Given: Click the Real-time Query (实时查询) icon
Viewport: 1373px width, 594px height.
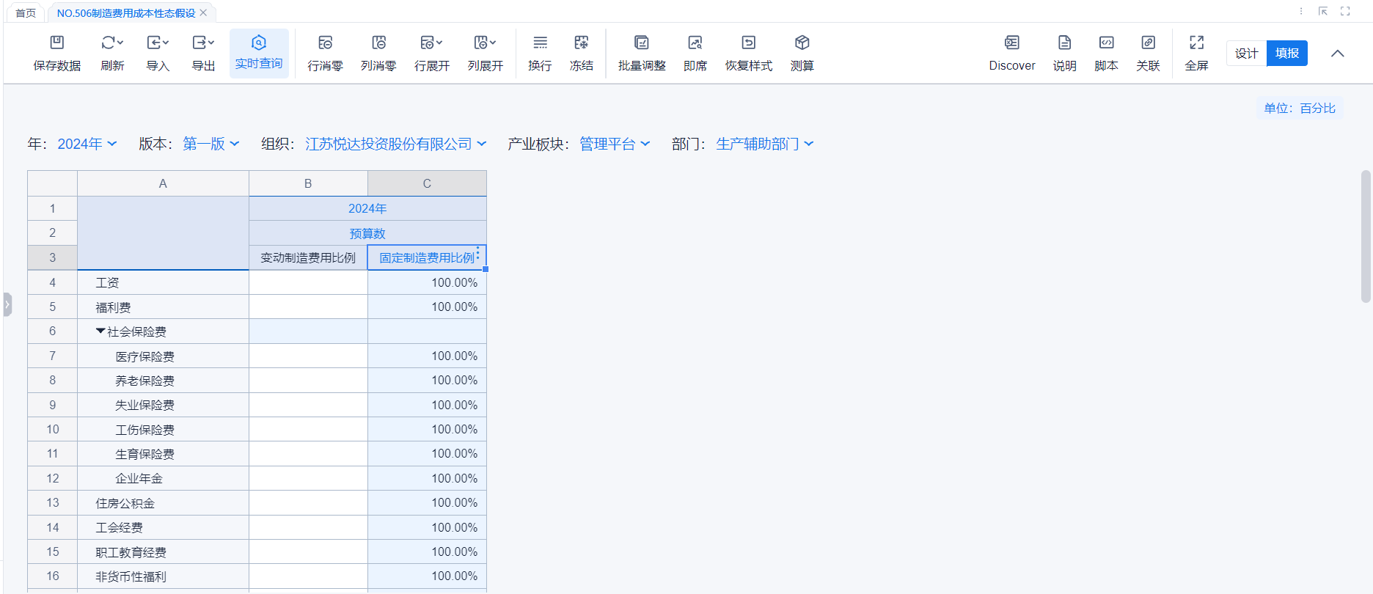Looking at the screenshot, I should click(259, 43).
